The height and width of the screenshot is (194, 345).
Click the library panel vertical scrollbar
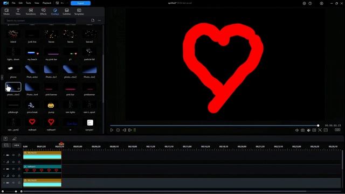click(103, 78)
